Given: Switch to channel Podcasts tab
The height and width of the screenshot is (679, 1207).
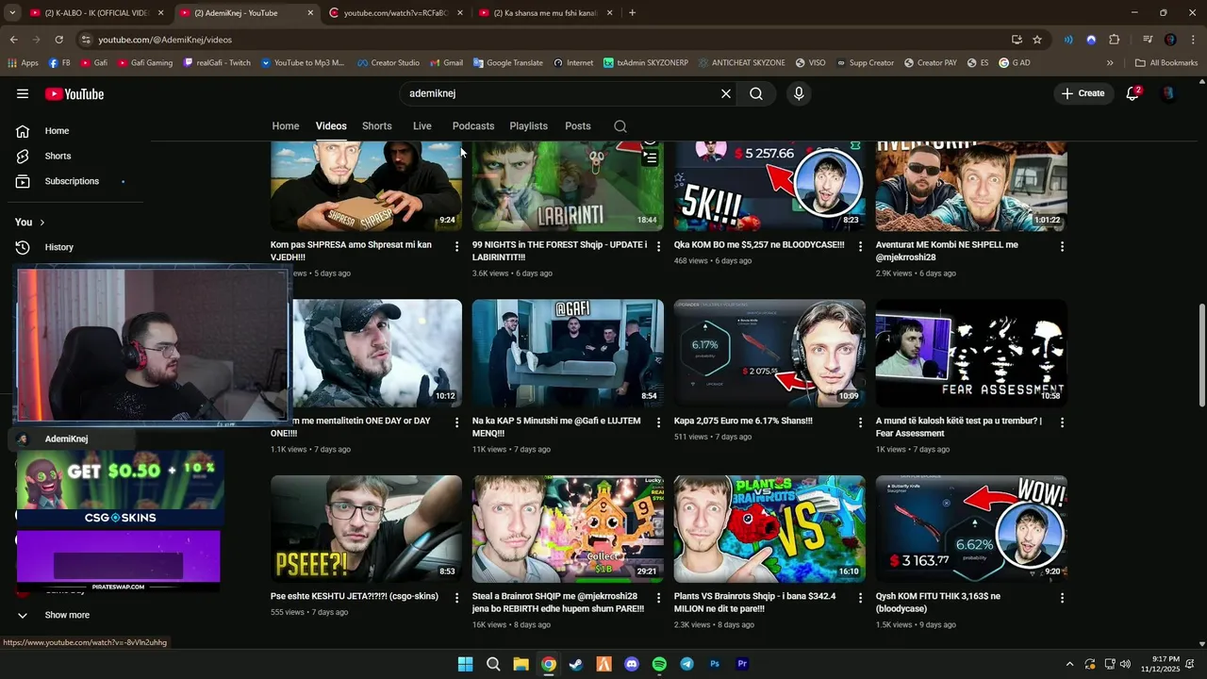Looking at the screenshot, I should (x=473, y=126).
